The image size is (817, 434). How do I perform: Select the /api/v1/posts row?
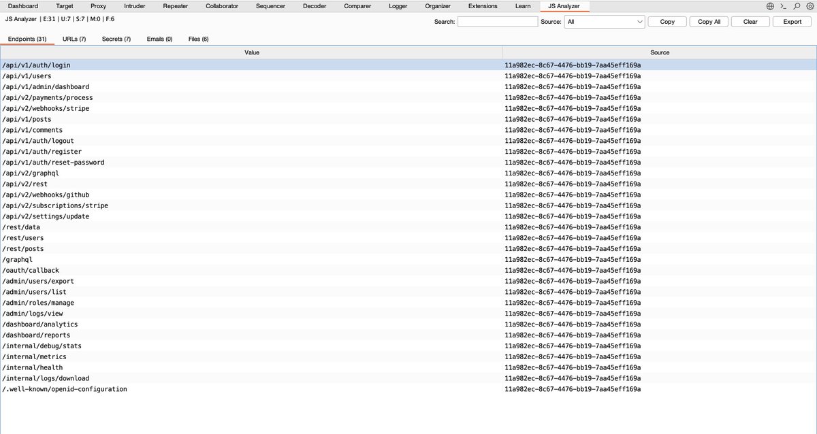(x=408, y=119)
